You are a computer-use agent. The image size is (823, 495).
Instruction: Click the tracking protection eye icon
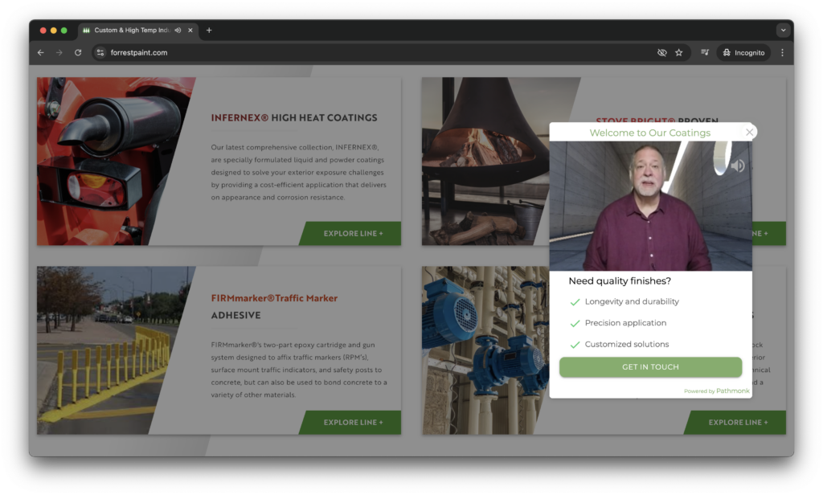coord(662,53)
